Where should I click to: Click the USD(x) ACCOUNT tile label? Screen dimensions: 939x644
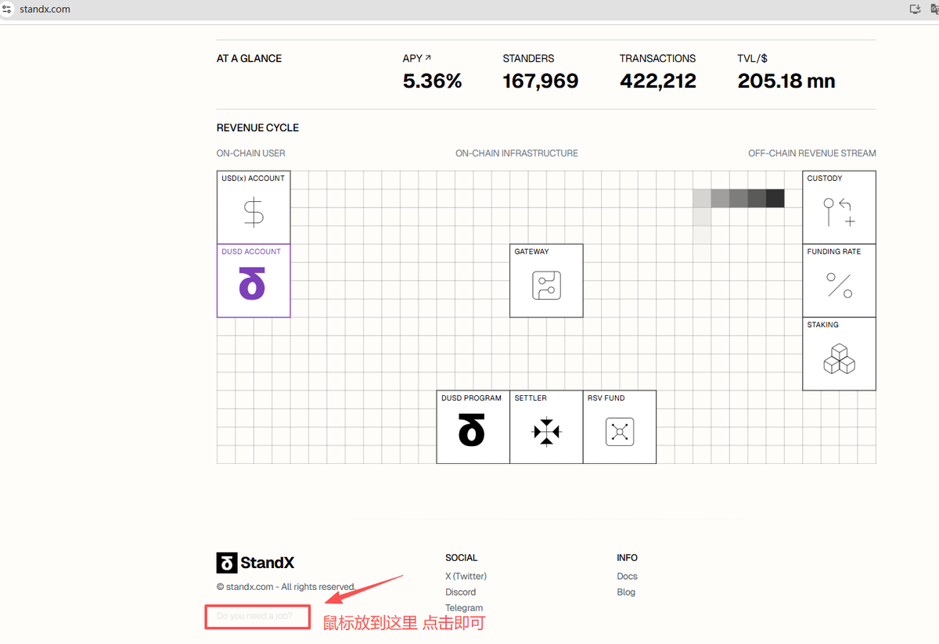tap(253, 178)
